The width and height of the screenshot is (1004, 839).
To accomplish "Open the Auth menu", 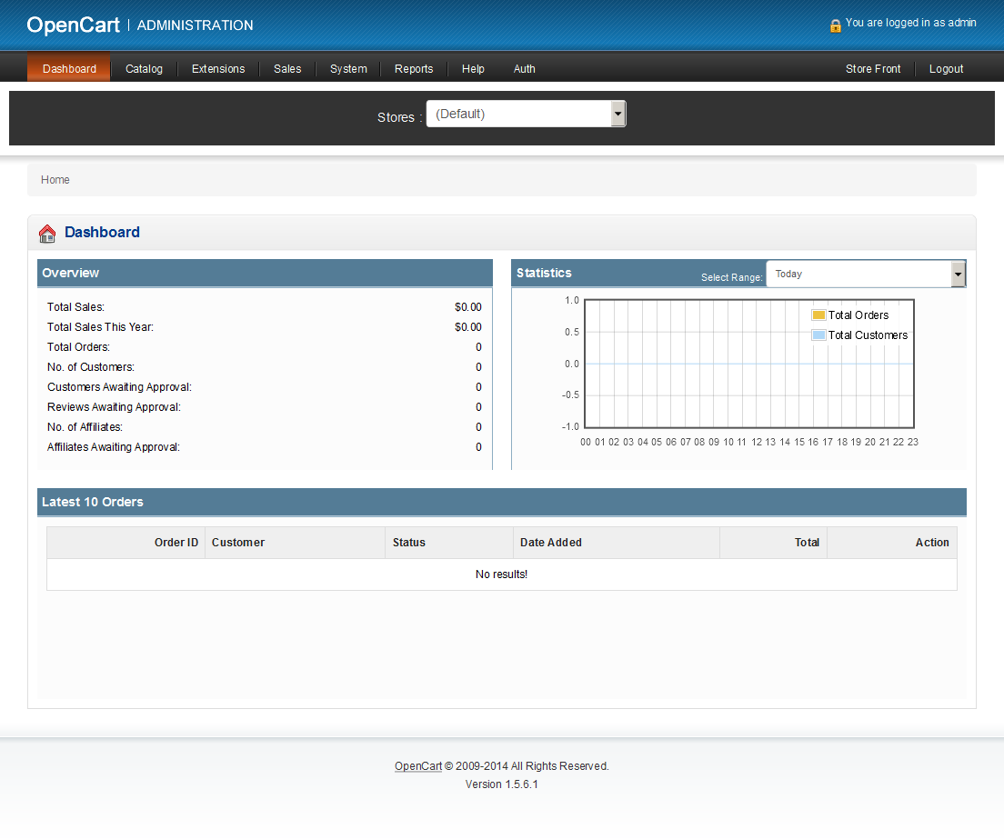I will (x=525, y=68).
